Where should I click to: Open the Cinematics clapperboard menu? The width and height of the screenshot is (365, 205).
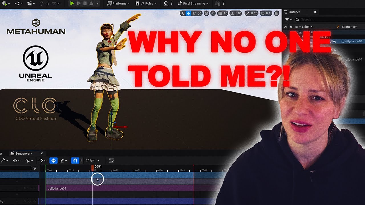click(x=31, y=3)
